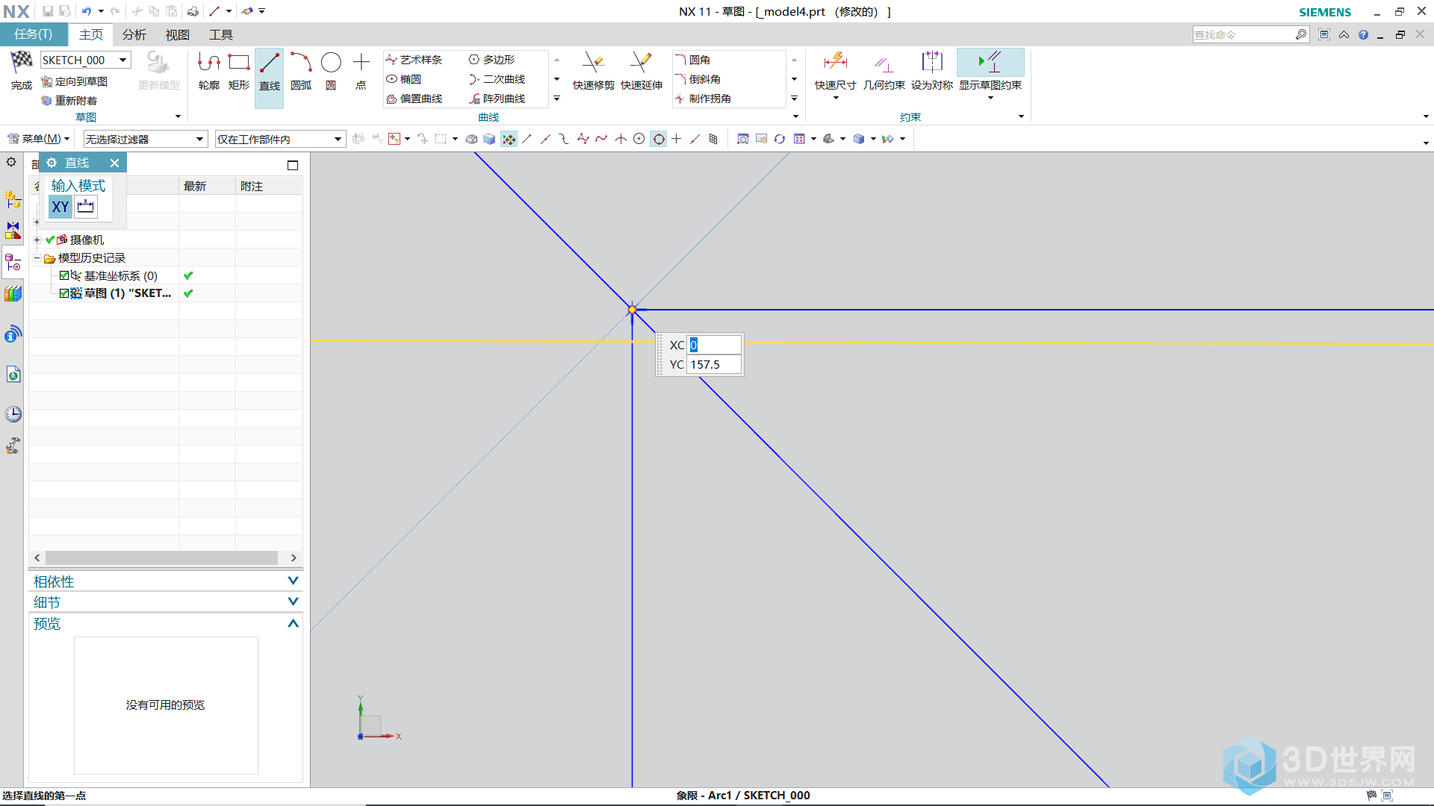Click the Line dialog gear settings button
This screenshot has height=806, width=1434.
[x=52, y=163]
